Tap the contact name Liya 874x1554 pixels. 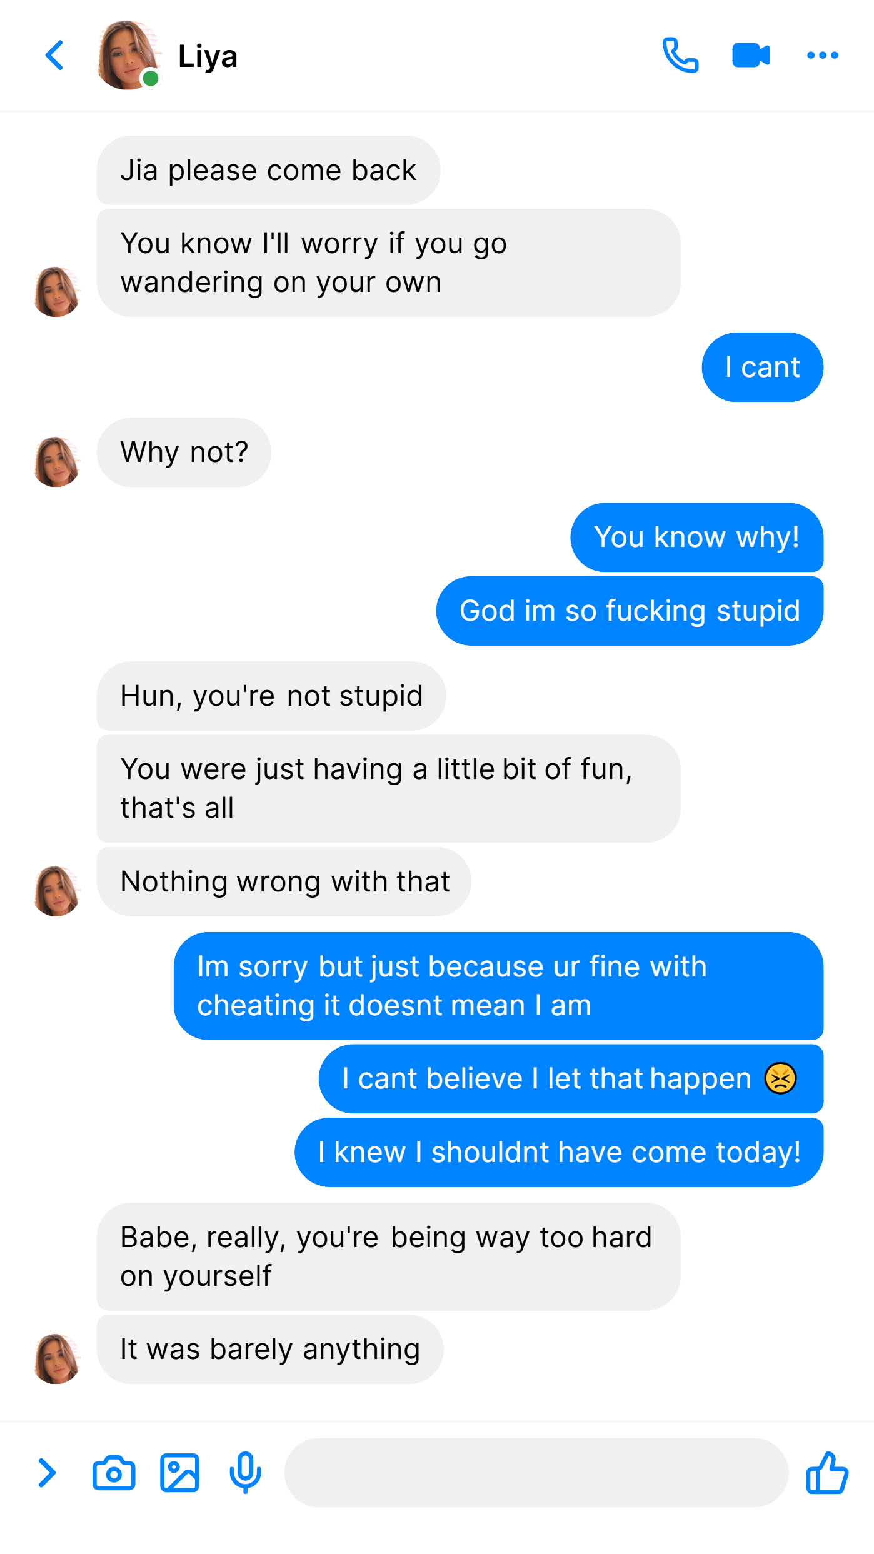point(208,56)
